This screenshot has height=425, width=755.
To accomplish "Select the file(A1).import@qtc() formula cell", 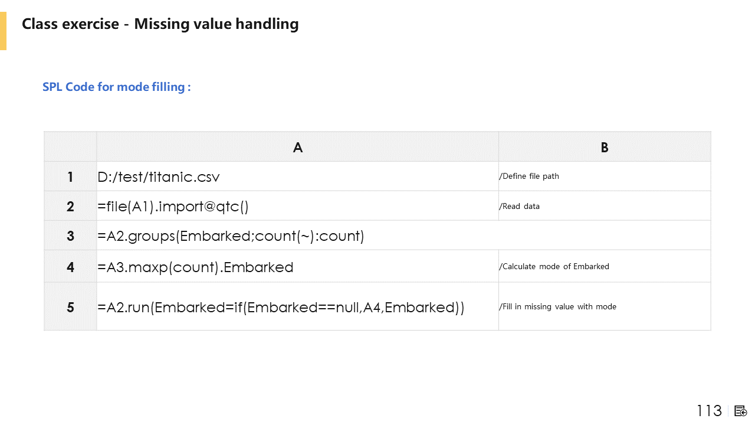I will (x=173, y=206).
